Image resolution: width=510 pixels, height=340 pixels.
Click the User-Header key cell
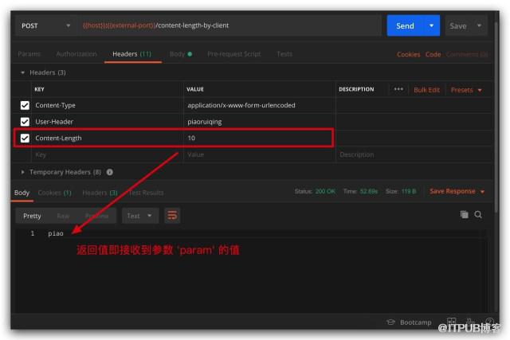[108, 122]
